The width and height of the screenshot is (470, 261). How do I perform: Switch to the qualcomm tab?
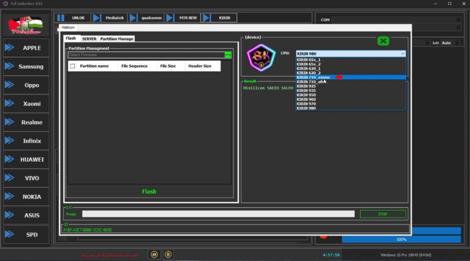151,18
